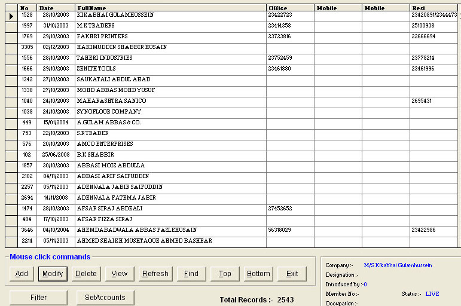
Task: Click date 25/06/2008 cell
Action: (56, 155)
